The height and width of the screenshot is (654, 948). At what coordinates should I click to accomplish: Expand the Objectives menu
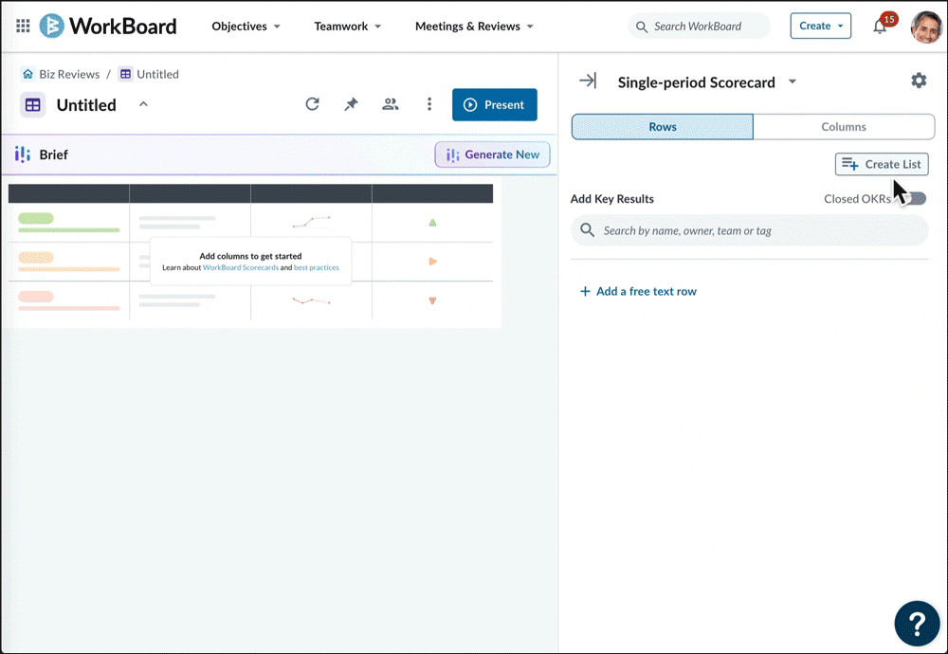pyautogui.click(x=246, y=26)
